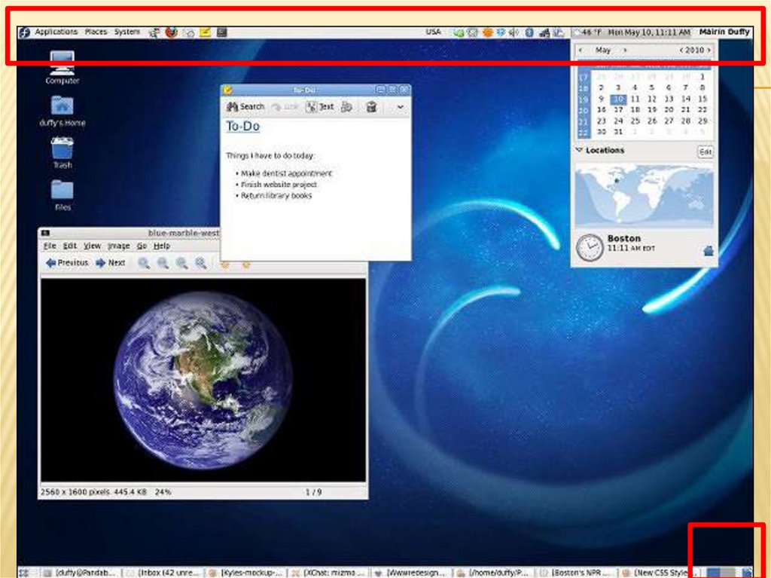Viewport: 771px width, 578px height.
Task: Click the network tray icon
Action: click(544, 32)
